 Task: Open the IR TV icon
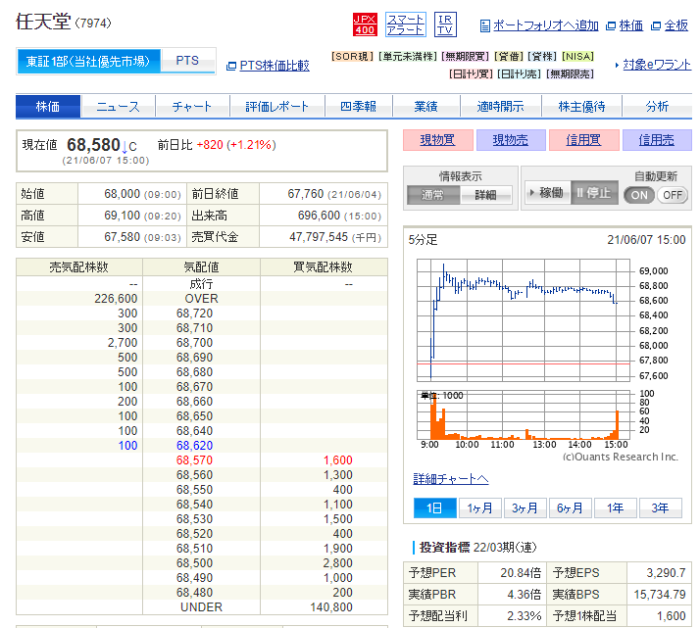coord(445,24)
